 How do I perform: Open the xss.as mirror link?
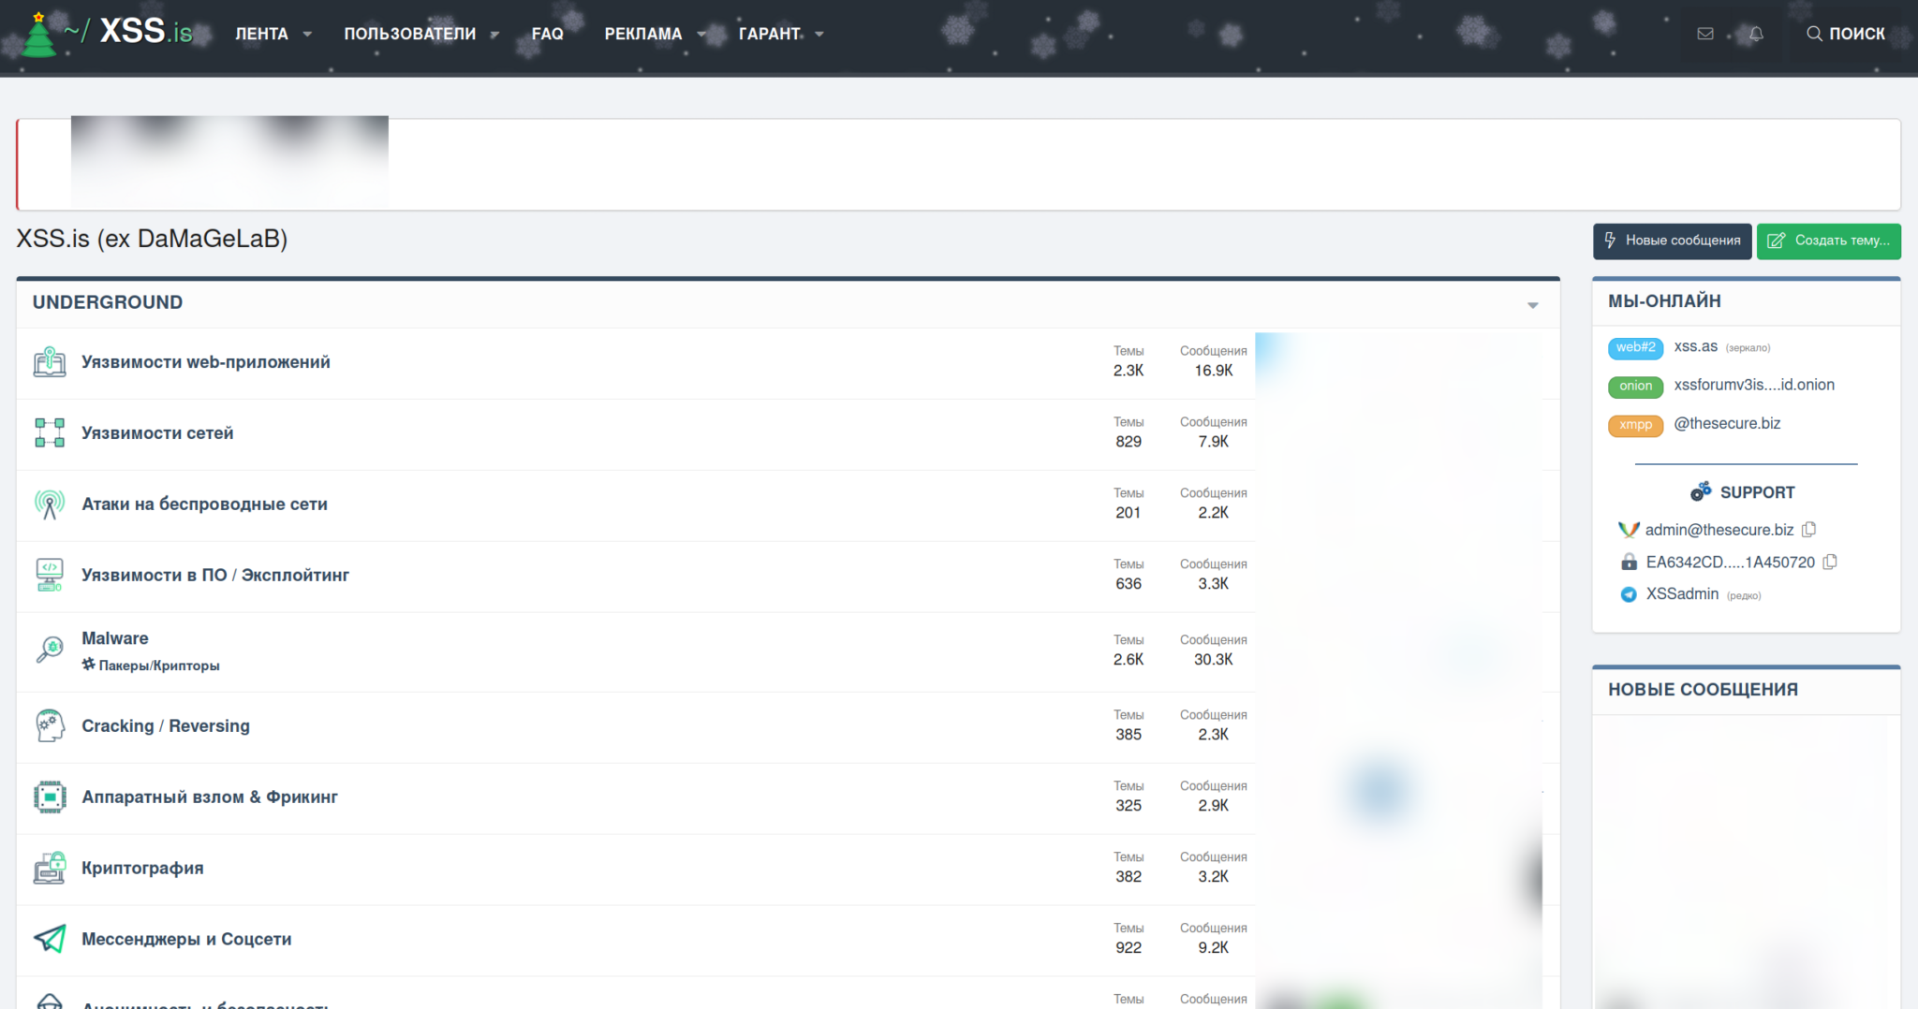point(1695,346)
